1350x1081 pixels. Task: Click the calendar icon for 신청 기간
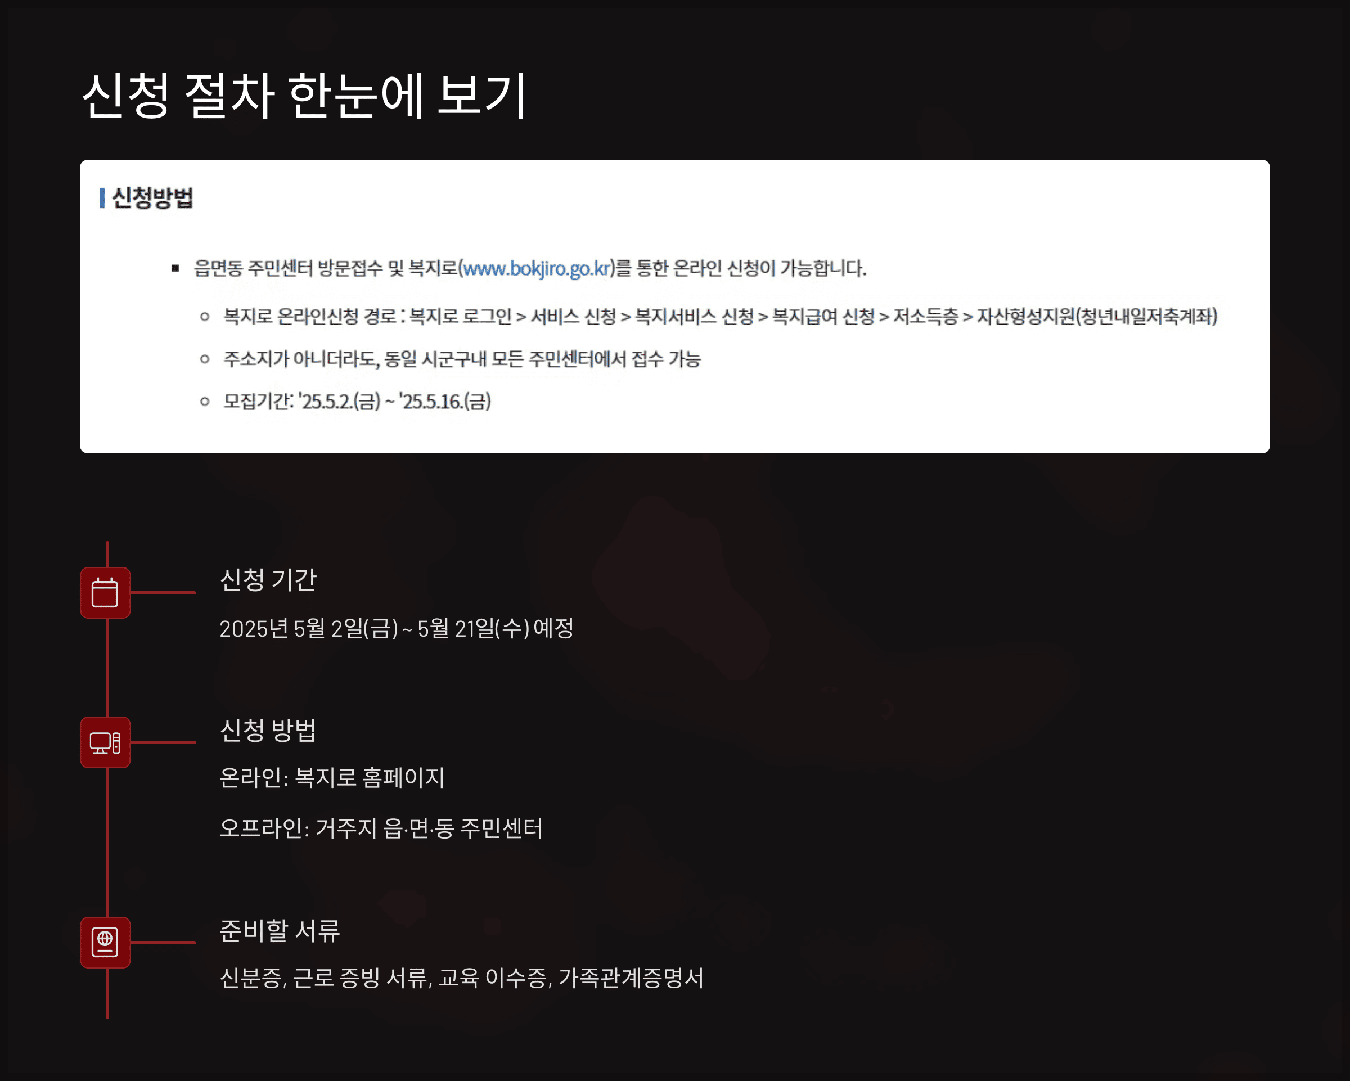point(105,592)
